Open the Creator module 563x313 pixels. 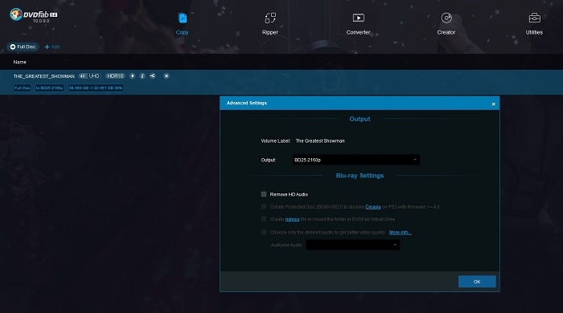446,23
